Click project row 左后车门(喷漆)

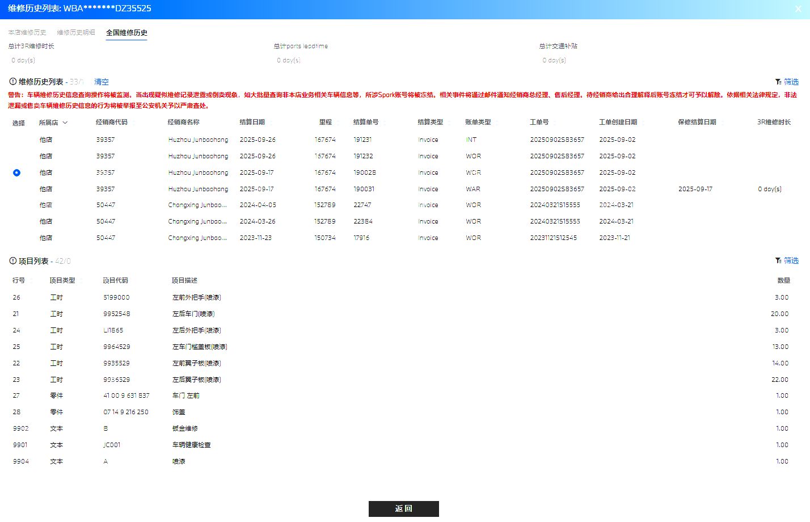(405, 314)
